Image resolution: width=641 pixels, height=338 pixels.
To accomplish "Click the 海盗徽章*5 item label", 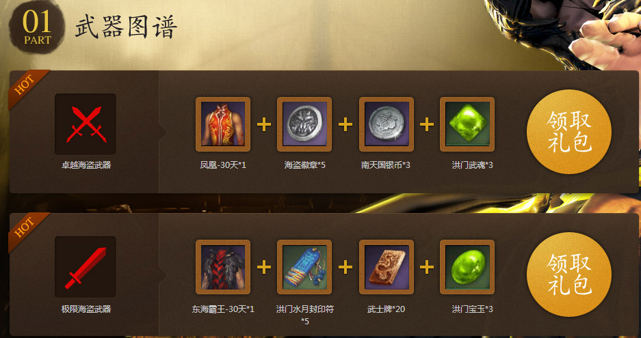I will [305, 165].
